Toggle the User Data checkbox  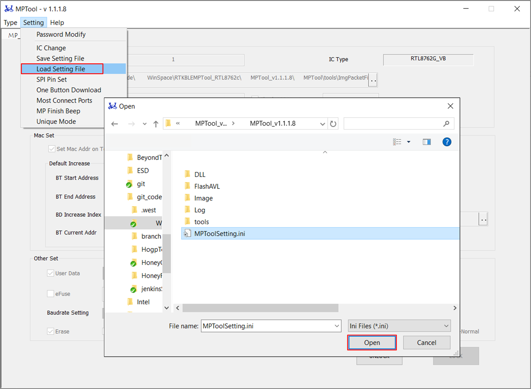point(51,273)
